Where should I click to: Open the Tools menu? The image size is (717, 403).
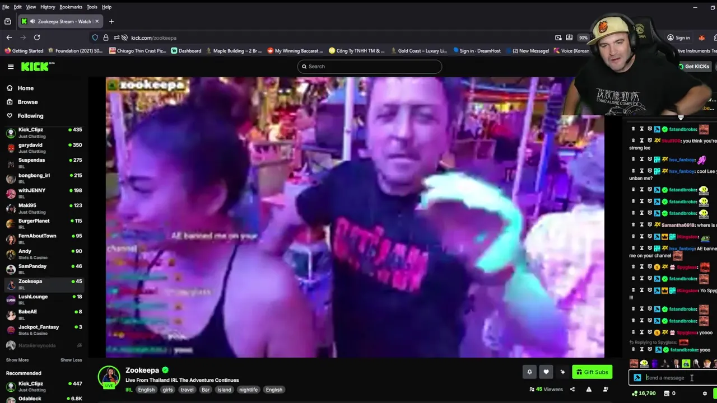92,7
